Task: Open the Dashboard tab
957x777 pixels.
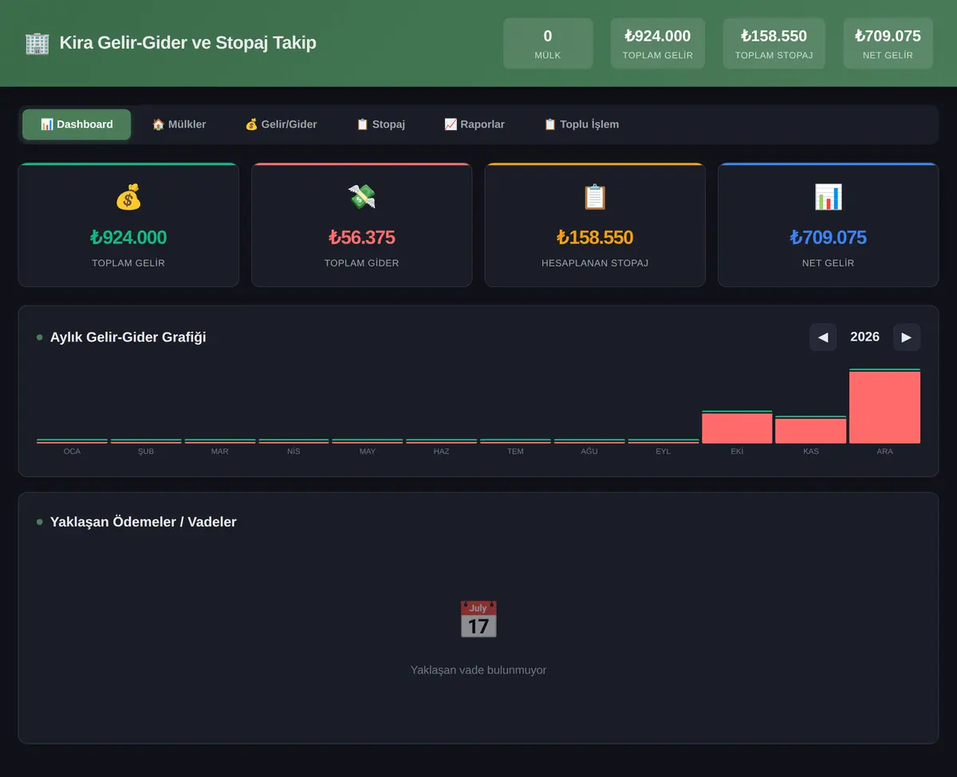Action: [x=77, y=124]
